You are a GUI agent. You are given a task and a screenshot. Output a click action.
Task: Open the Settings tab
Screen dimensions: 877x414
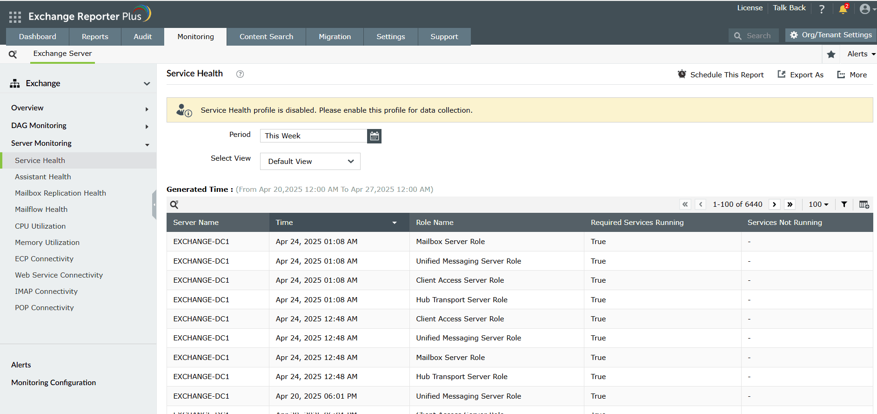point(391,37)
